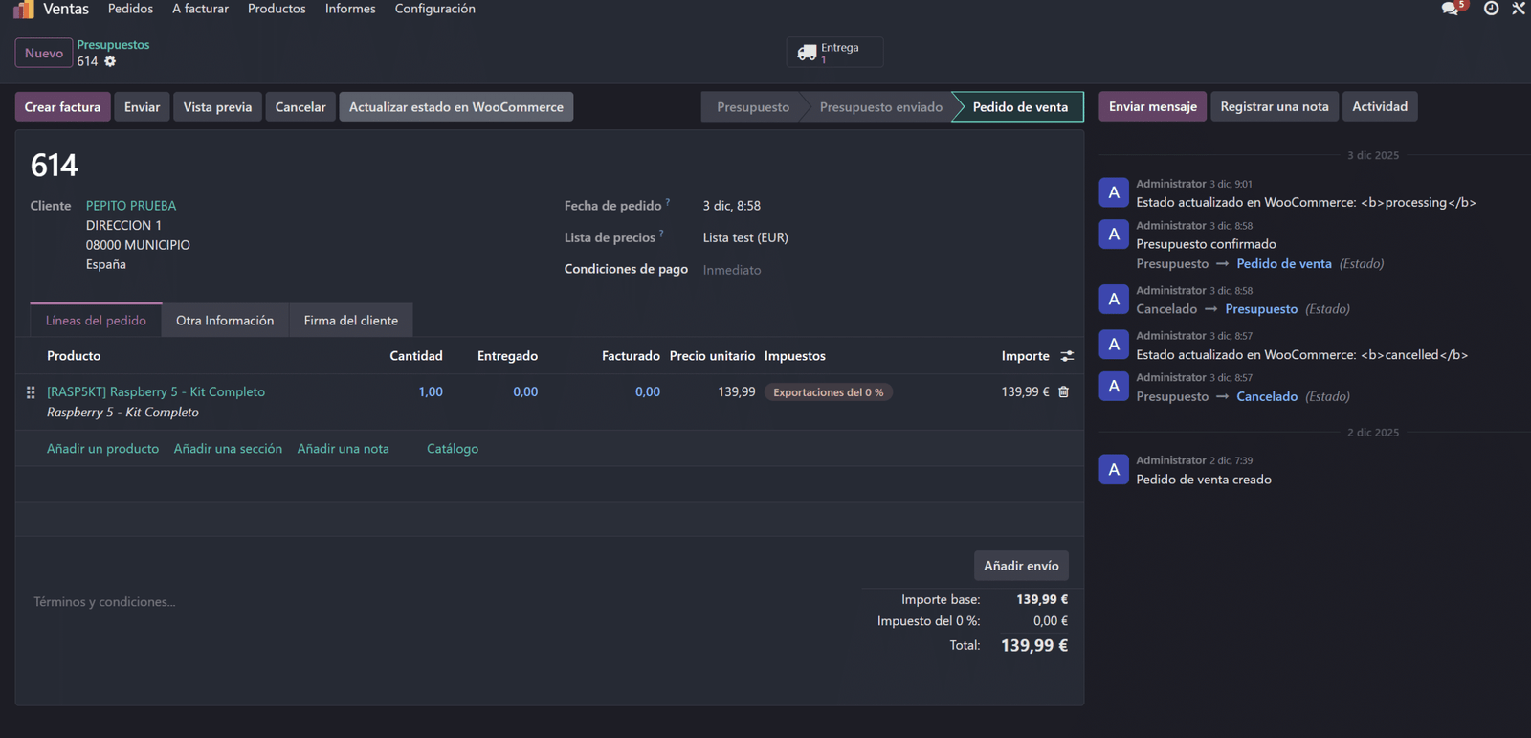This screenshot has height=738, width=1531.
Task: Click the Ventas app logo icon
Action: [x=24, y=9]
